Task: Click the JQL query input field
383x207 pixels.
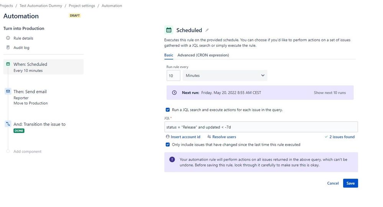Action: 261,127
